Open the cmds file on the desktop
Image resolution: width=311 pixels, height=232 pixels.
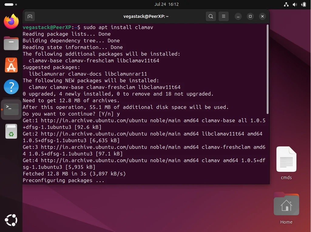point(286,159)
